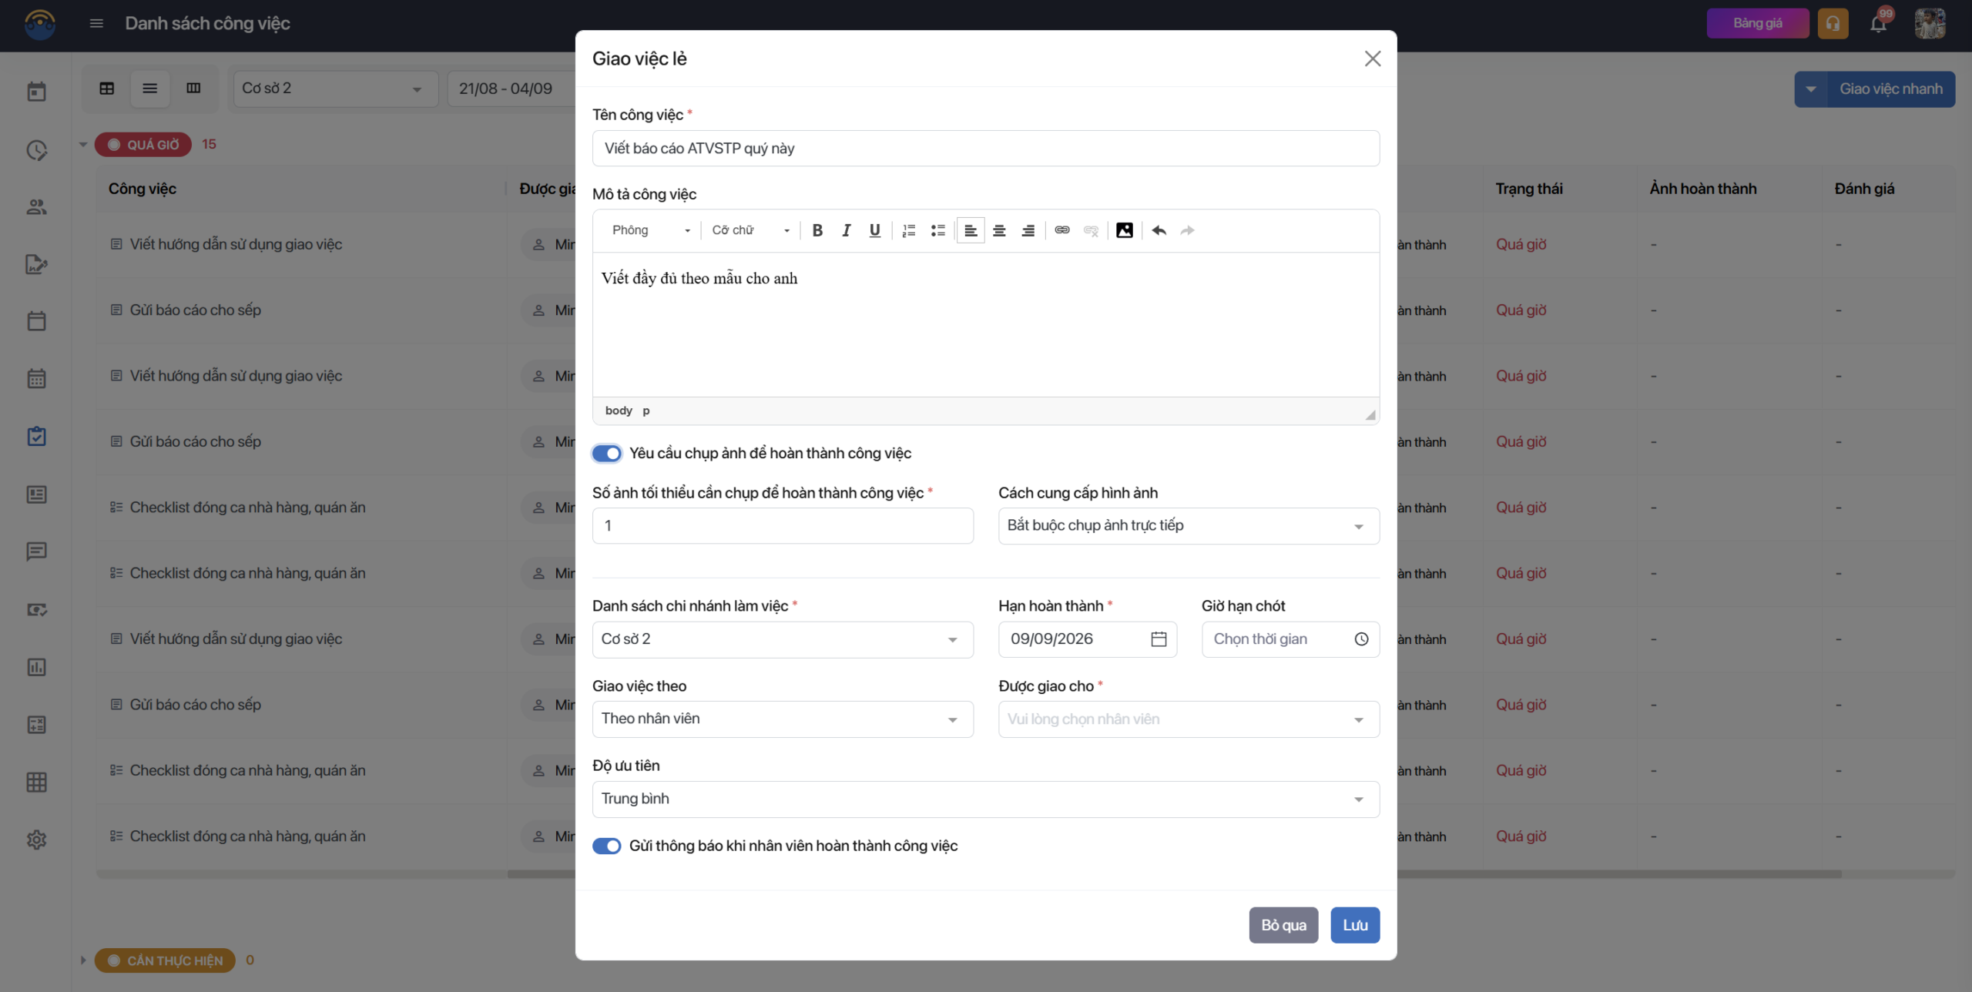Insert a hyperlink via link icon

[1061, 230]
